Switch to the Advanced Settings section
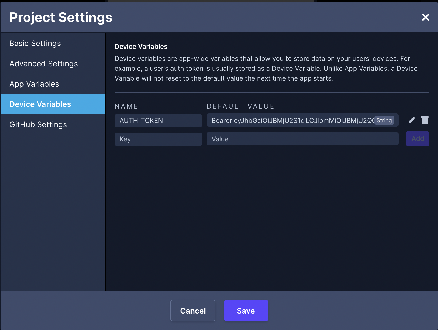438x330 pixels. tap(44, 64)
